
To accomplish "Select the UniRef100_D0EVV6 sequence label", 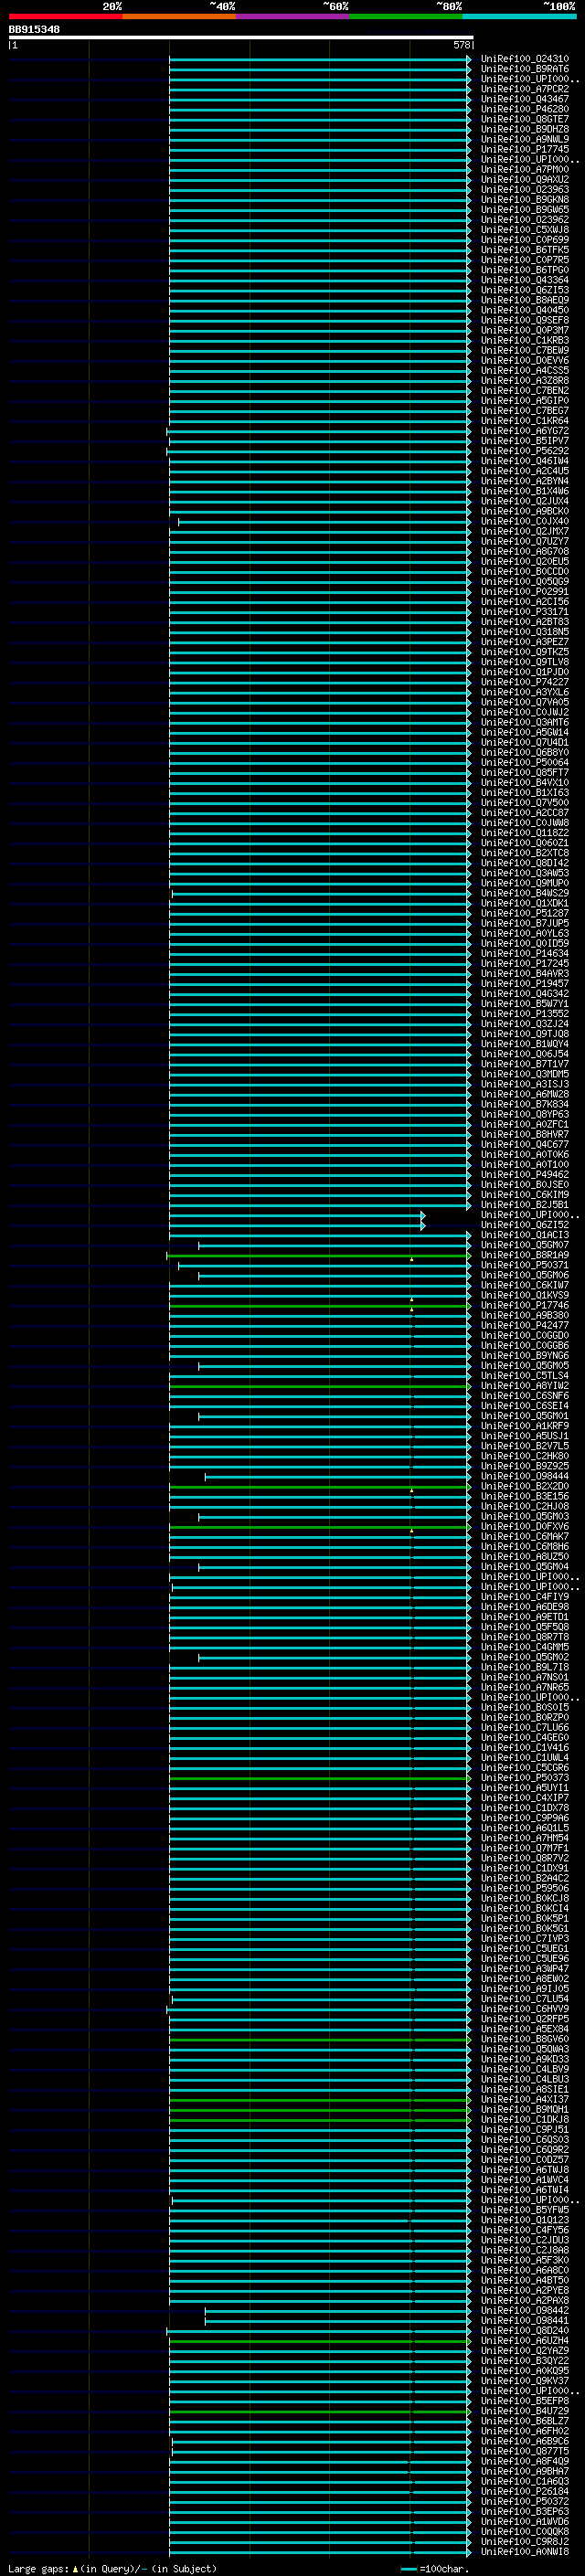I will 525,360.
